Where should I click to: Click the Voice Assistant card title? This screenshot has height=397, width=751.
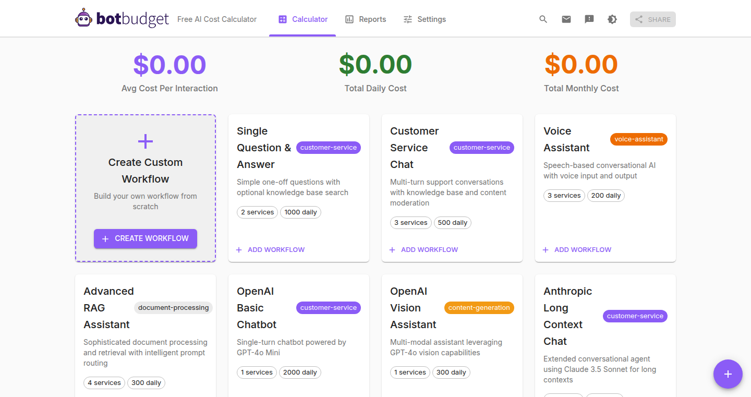pos(566,139)
